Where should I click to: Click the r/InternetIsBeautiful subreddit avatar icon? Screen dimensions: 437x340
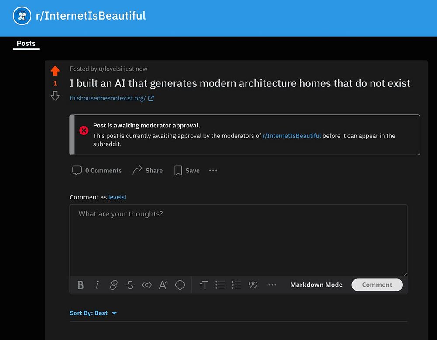click(22, 16)
